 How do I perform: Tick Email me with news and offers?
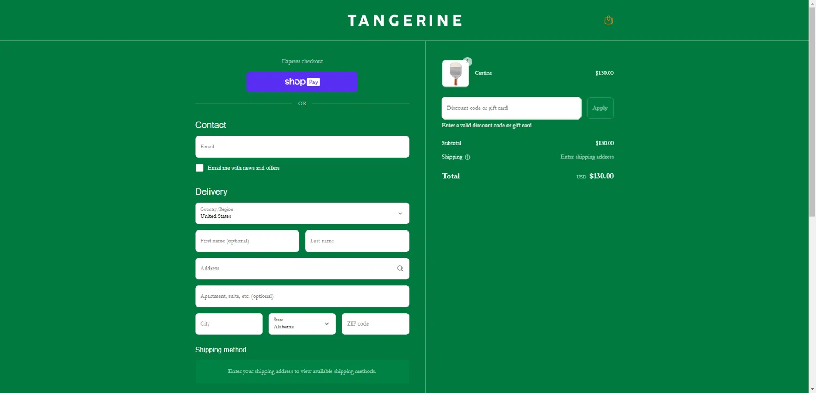[x=200, y=168]
